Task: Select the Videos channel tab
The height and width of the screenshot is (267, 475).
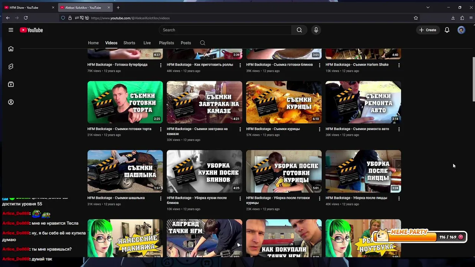Action: pos(111,43)
